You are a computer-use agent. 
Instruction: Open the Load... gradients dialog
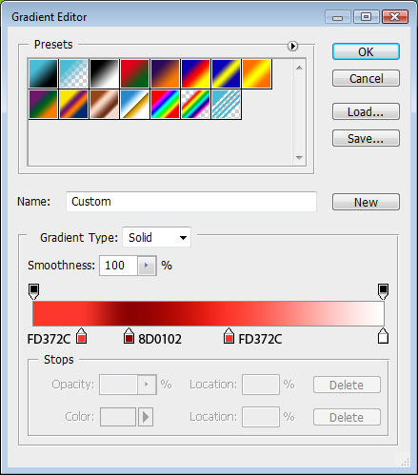pyautogui.click(x=366, y=111)
